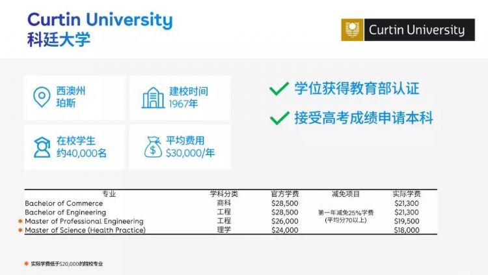
Task: Click 工程 in the Bachelor of Engineering row
Action: [x=224, y=212]
